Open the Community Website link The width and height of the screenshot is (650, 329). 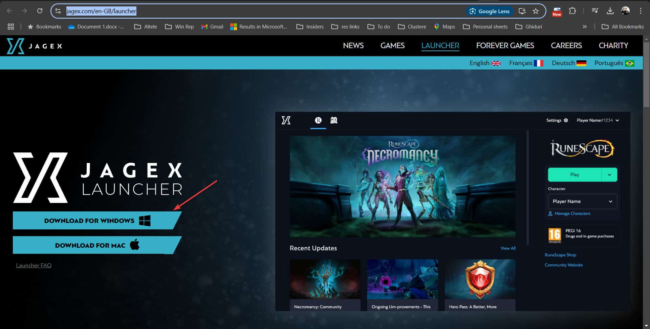click(563, 265)
